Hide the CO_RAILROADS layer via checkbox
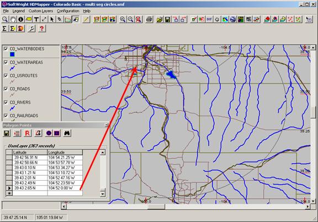The image size is (318, 222). coord(6,116)
